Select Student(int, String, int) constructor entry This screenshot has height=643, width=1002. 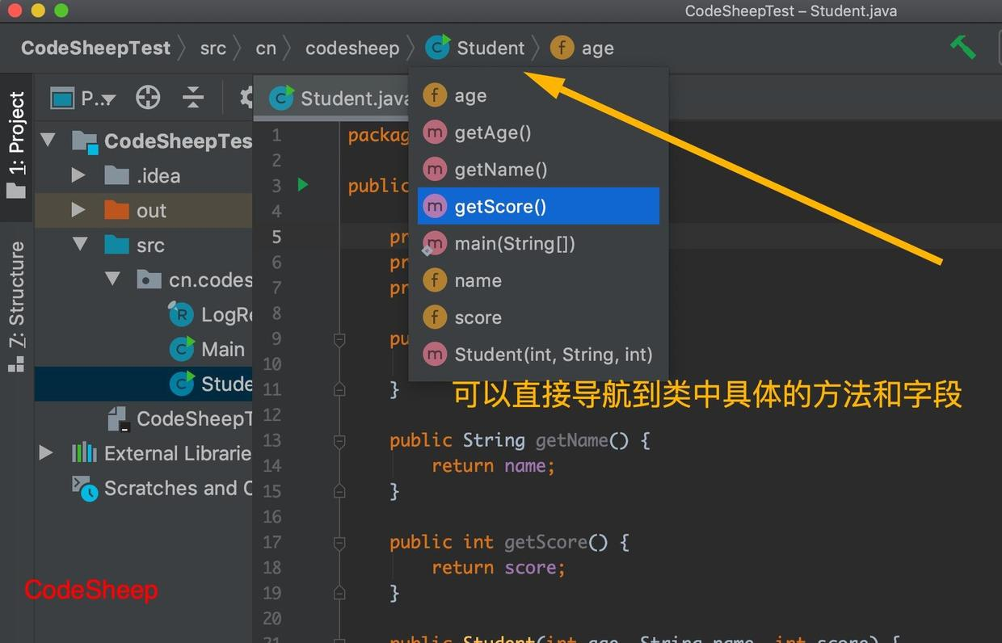coord(538,355)
